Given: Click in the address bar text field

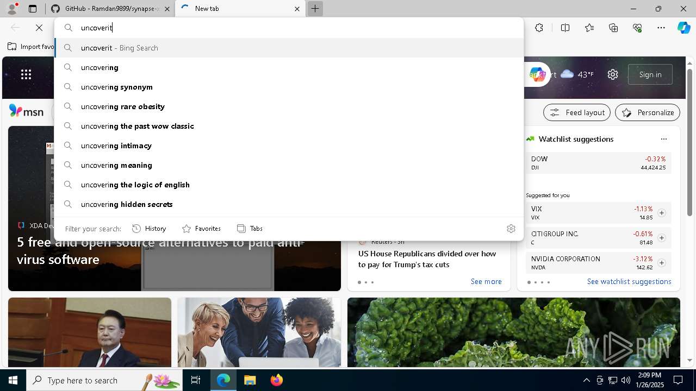Looking at the screenshot, I should point(289,28).
